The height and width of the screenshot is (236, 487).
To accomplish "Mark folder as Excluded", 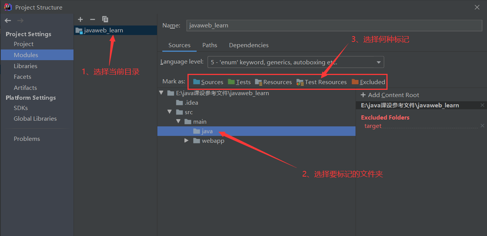I will (368, 82).
